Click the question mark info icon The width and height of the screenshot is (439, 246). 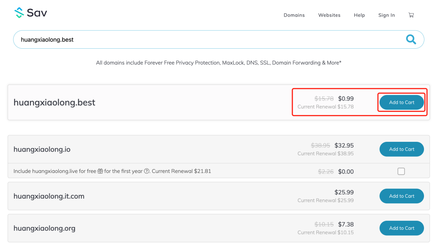[147, 171]
